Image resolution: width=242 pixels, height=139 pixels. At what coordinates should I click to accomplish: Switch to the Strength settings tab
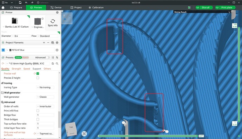(16, 69)
